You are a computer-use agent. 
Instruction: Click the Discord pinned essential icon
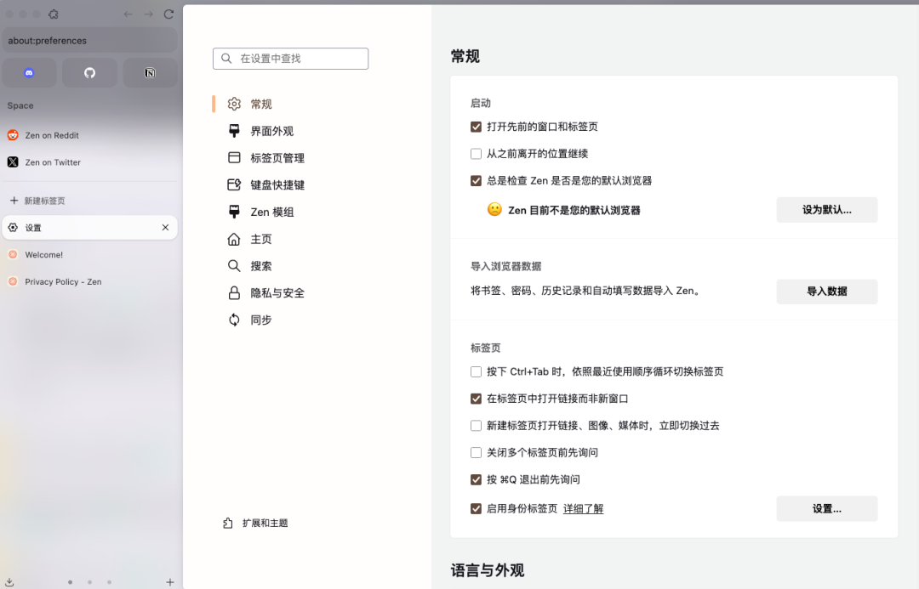click(x=29, y=72)
